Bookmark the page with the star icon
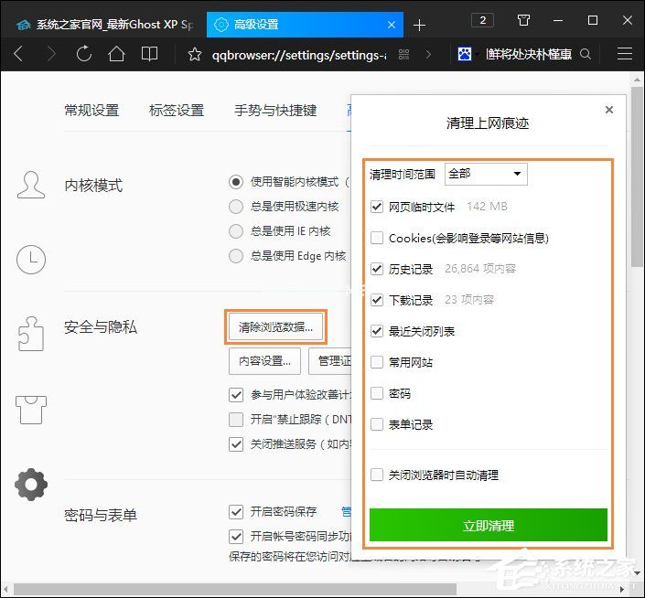The width and height of the screenshot is (645, 598). click(195, 54)
